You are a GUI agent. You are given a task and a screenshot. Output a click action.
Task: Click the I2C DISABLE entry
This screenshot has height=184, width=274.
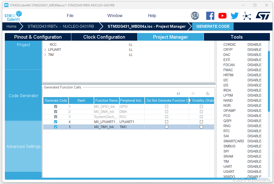point(242,80)
